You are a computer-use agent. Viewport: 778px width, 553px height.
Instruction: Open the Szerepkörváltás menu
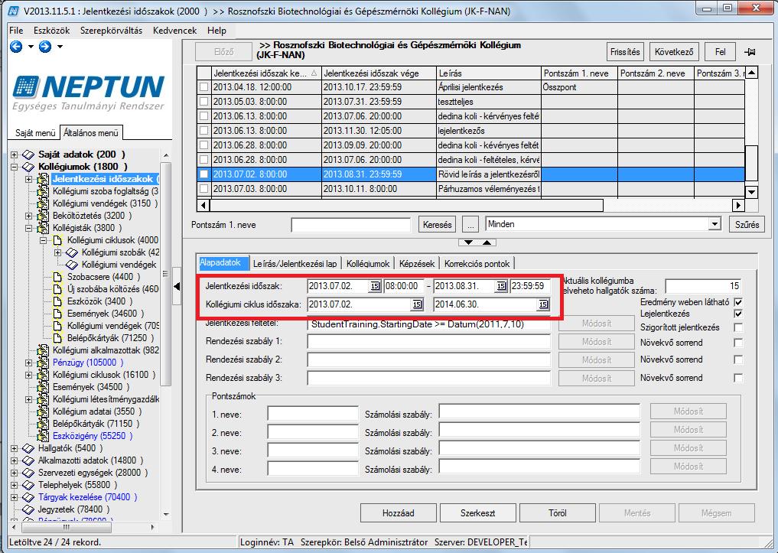tap(111, 31)
